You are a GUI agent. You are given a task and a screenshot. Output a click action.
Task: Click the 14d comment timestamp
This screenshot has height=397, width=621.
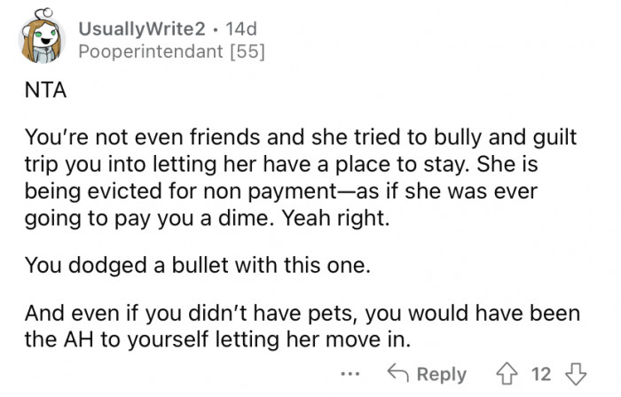[241, 29]
